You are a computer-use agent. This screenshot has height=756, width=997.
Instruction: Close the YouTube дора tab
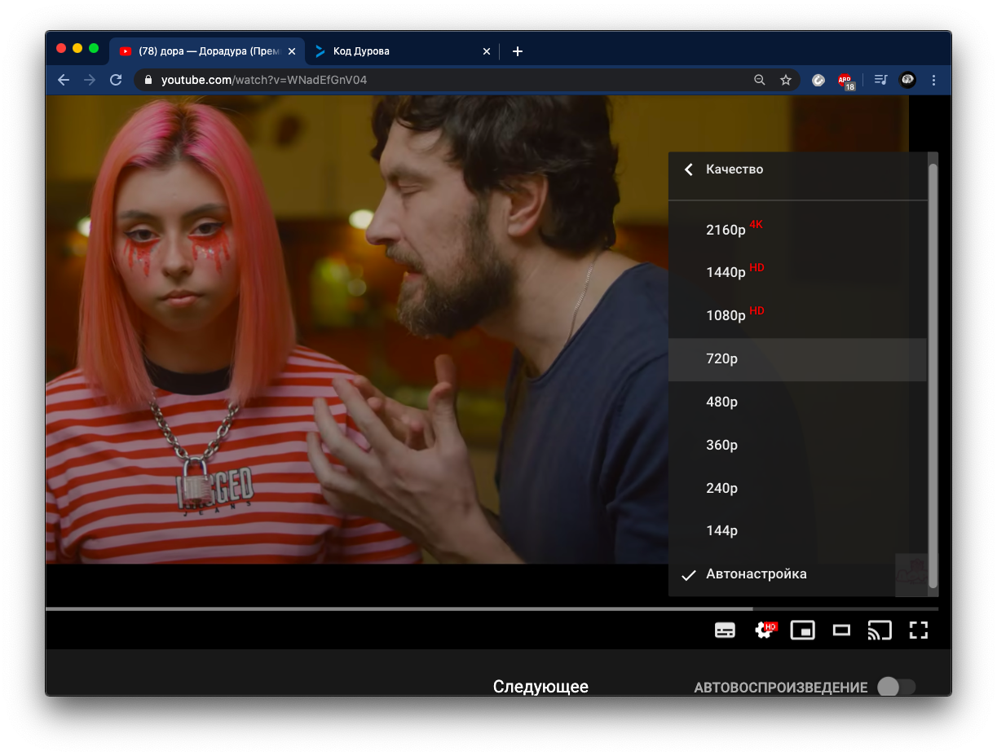pos(292,51)
